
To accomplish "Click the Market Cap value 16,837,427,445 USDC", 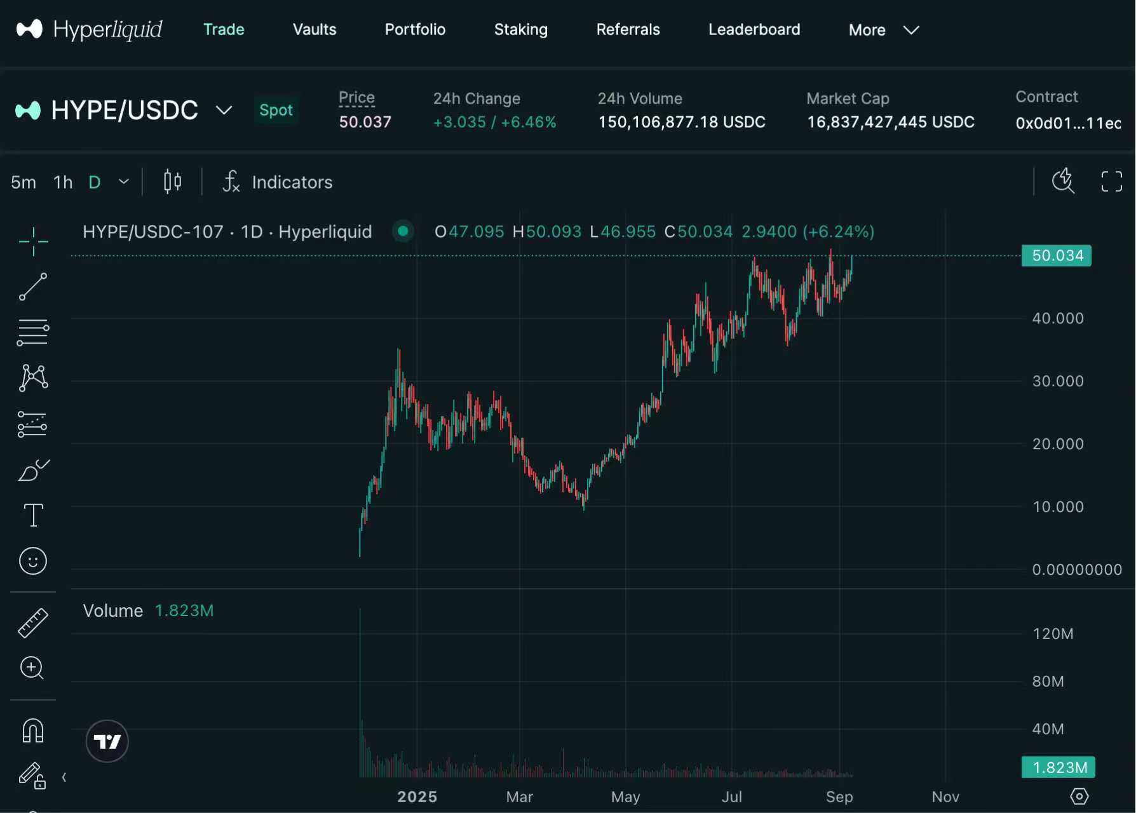I will pyautogui.click(x=891, y=122).
